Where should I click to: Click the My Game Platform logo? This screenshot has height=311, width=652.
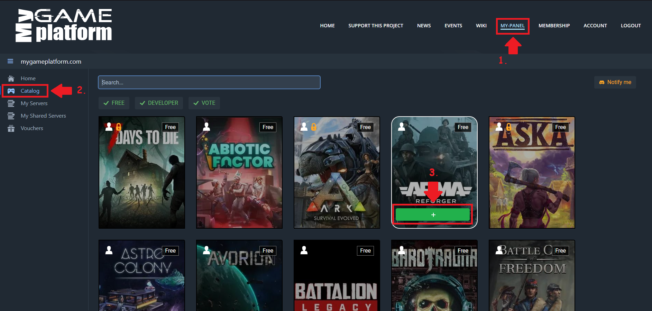click(64, 26)
